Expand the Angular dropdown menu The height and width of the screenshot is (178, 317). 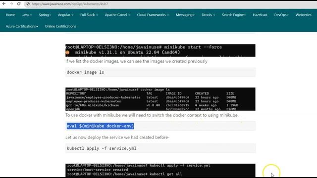tap(65, 15)
